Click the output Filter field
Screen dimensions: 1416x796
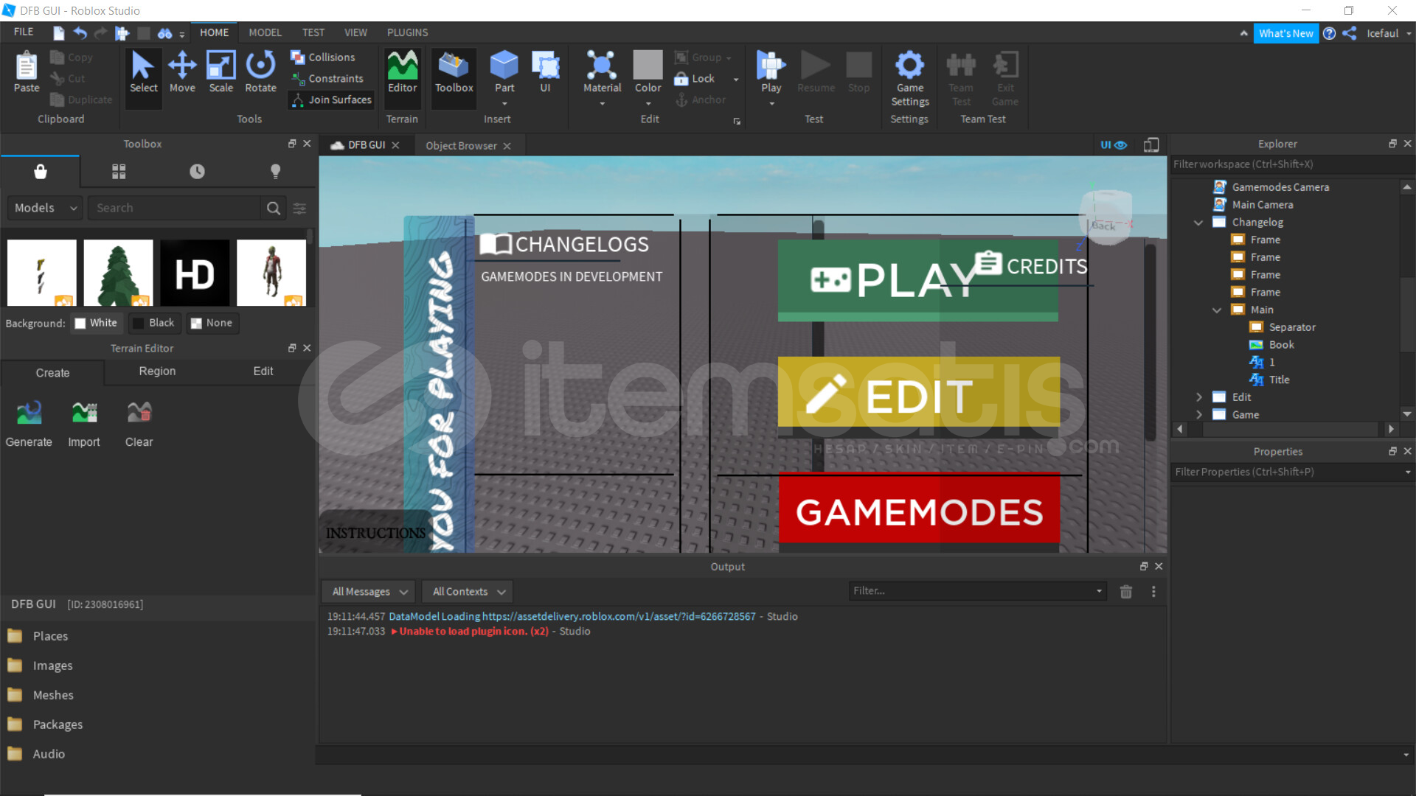[977, 591]
